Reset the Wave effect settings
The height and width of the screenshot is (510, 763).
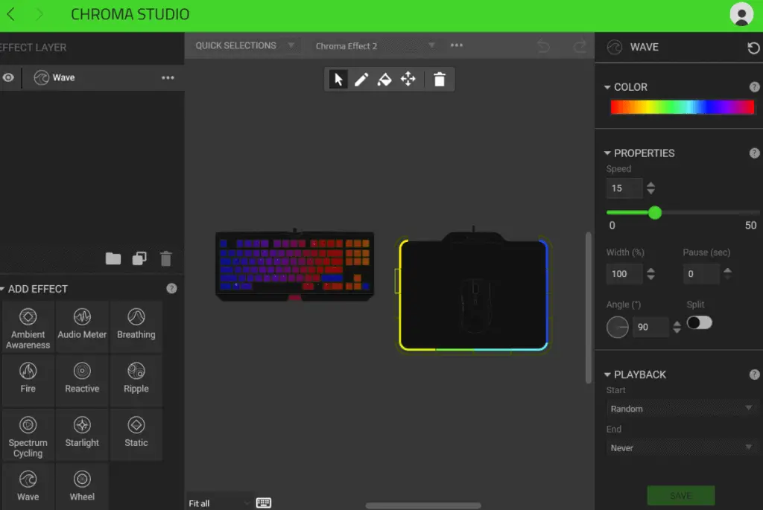point(753,48)
